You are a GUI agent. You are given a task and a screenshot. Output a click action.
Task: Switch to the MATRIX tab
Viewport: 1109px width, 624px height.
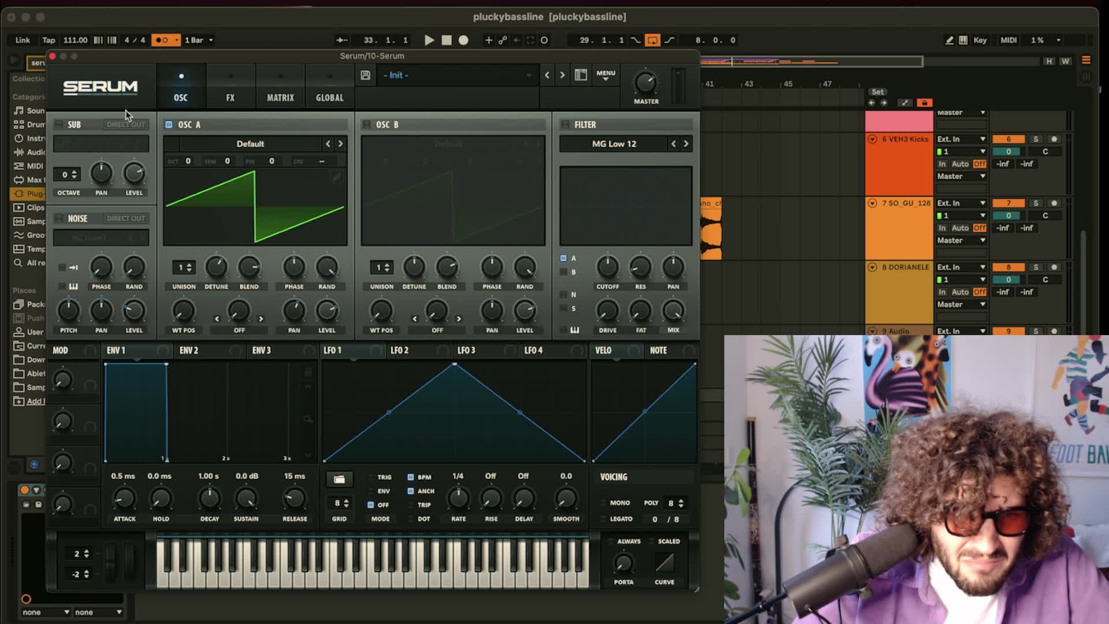coord(280,87)
